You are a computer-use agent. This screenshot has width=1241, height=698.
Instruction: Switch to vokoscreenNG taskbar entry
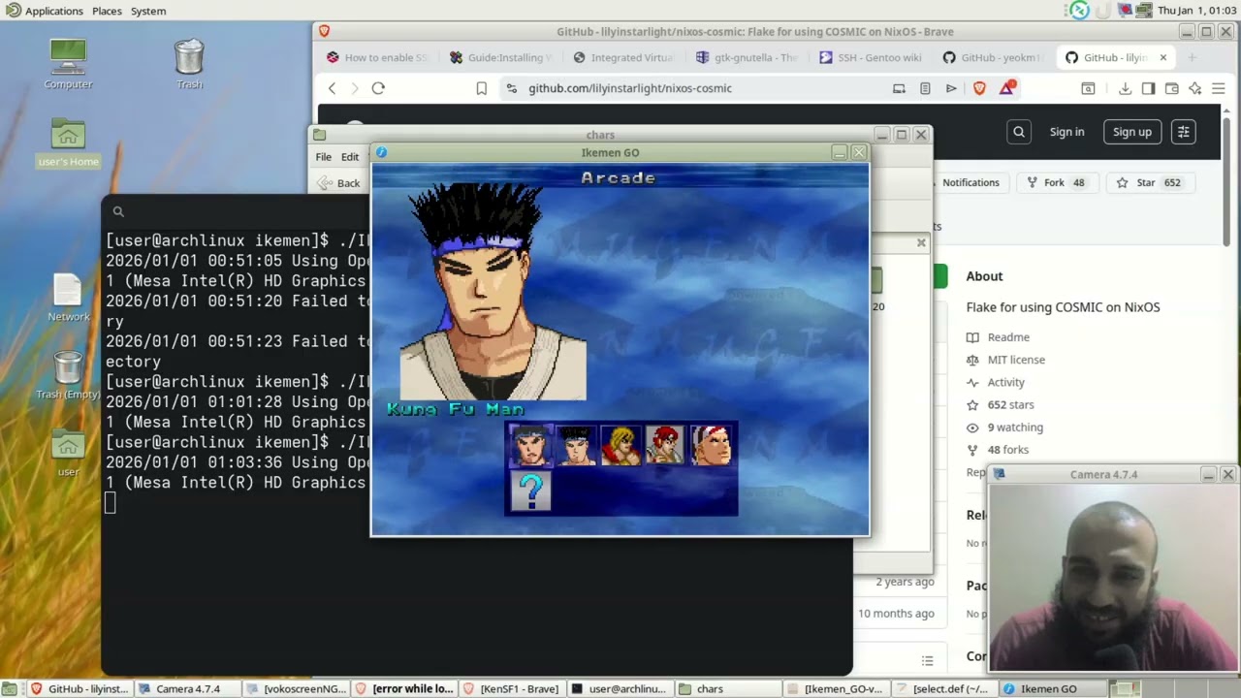pyautogui.click(x=297, y=688)
